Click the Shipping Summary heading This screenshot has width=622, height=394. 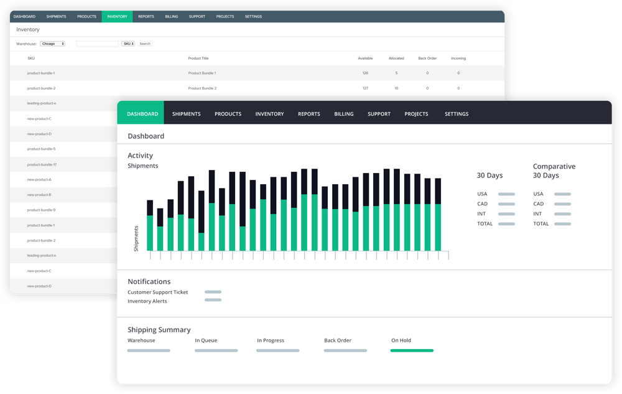click(x=159, y=330)
